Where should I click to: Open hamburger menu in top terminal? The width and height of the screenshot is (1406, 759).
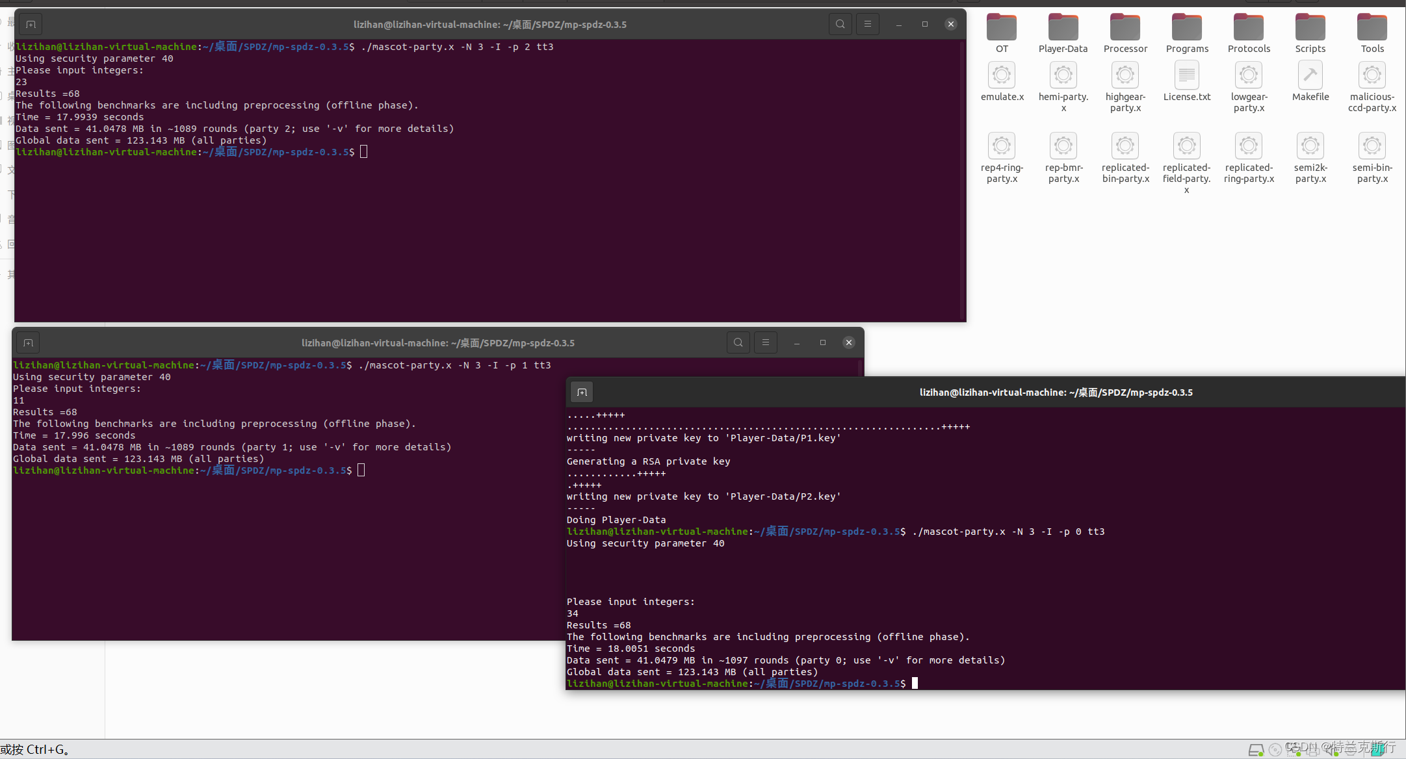[867, 25]
